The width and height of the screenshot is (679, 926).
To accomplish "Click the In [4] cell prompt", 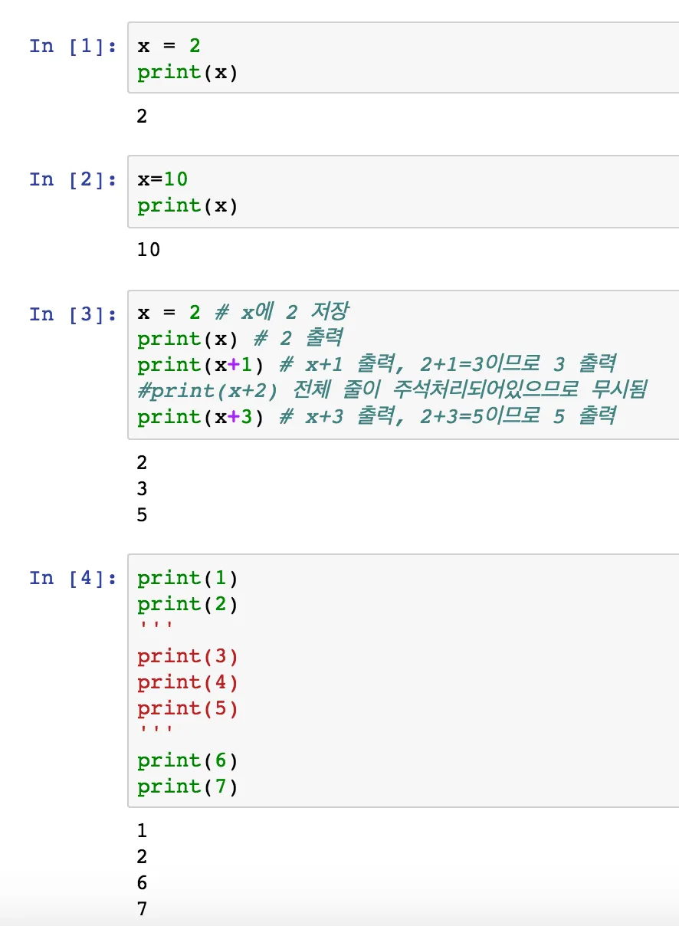I will 73,578.
